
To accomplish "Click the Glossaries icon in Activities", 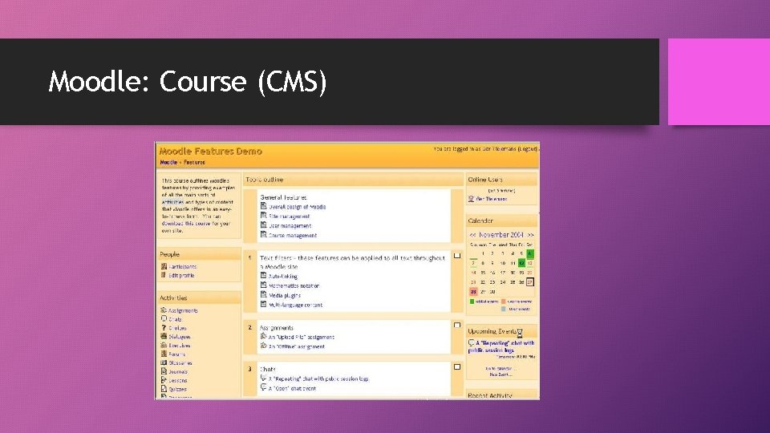I will click(x=164, y=362).
